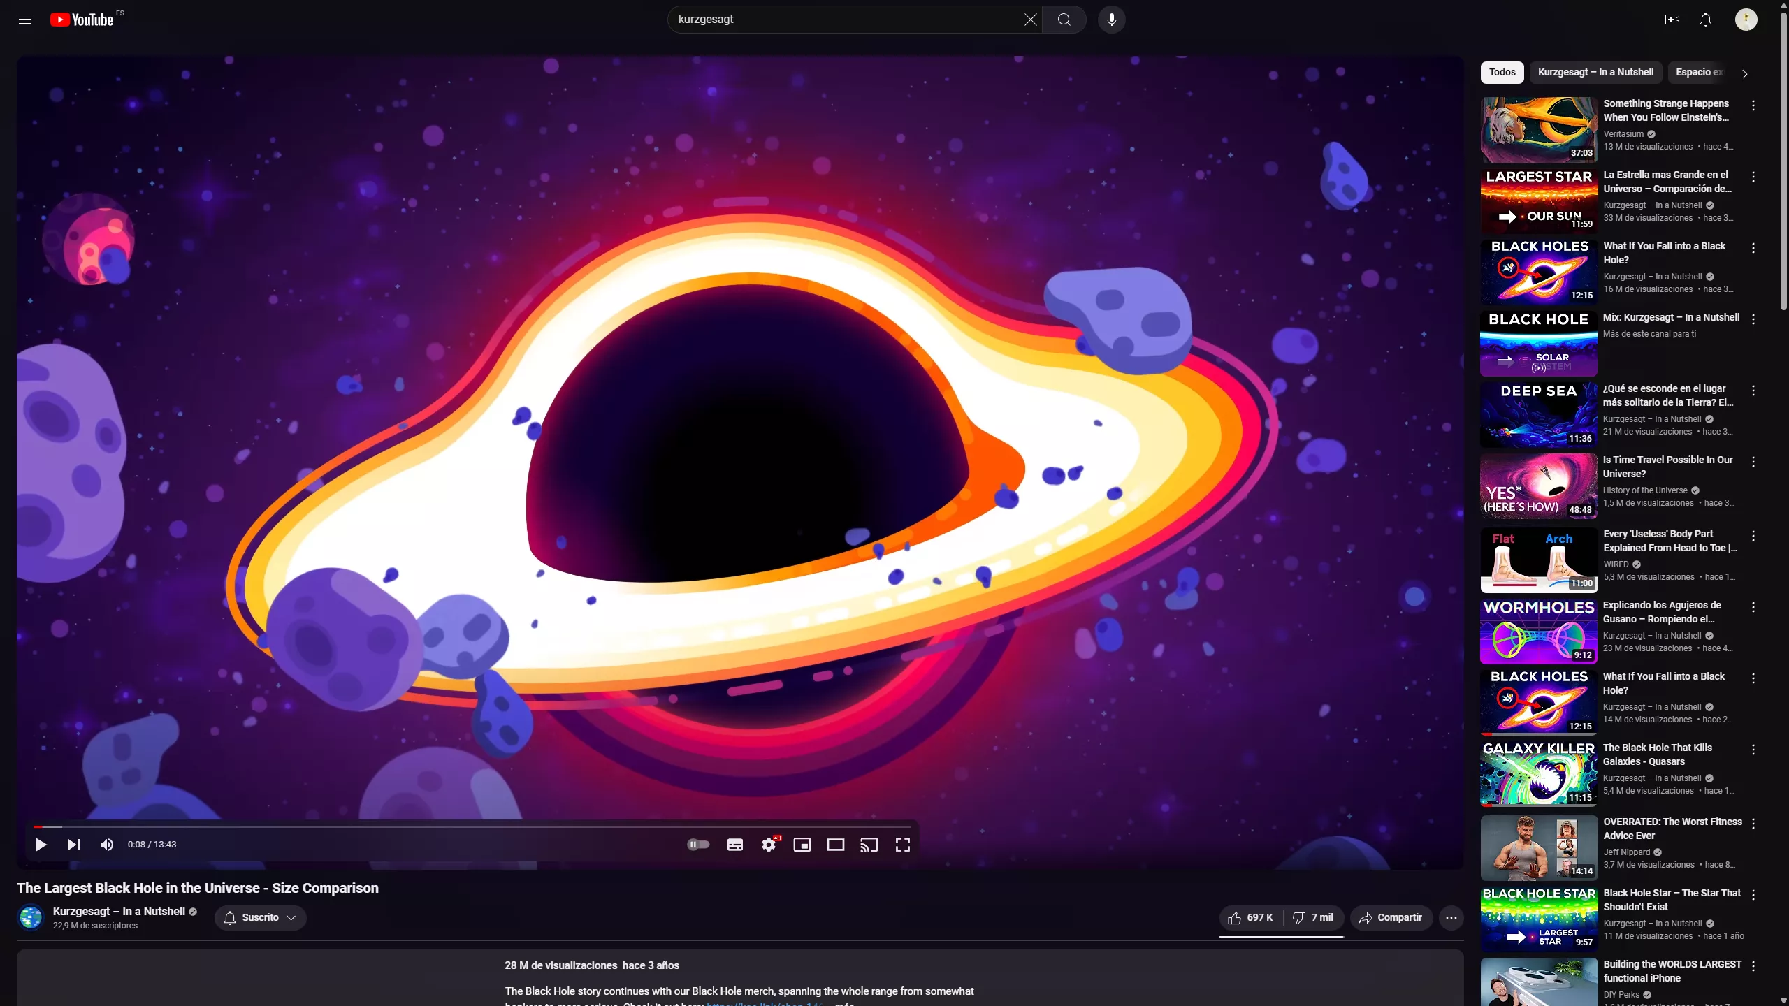The height and width of the screenshot is (1006, 1789).
Task: Open the Kurzgesagt channel avatar
Action: pyautogui.click(x=31, y=917)
